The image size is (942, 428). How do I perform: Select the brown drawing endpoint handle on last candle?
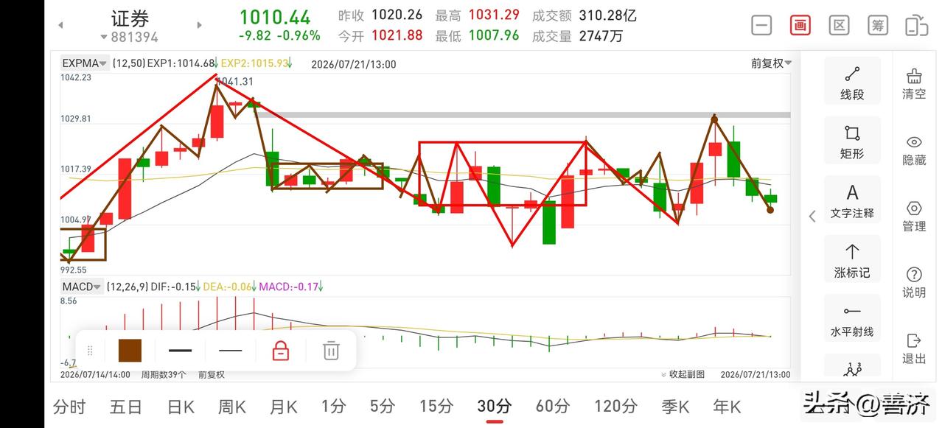[770, 210]
